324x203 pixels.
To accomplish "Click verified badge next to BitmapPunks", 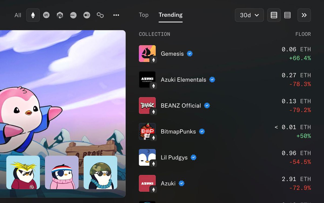I will pos(202,131).
